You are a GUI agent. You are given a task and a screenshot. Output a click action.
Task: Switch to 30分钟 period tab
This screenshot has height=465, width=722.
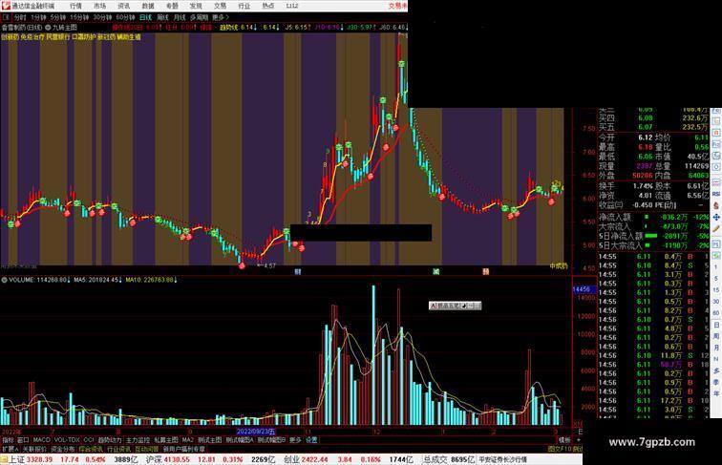pos(102,17)
